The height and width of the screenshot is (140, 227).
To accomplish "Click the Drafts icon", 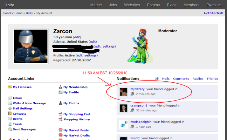I will click(10, 119).
